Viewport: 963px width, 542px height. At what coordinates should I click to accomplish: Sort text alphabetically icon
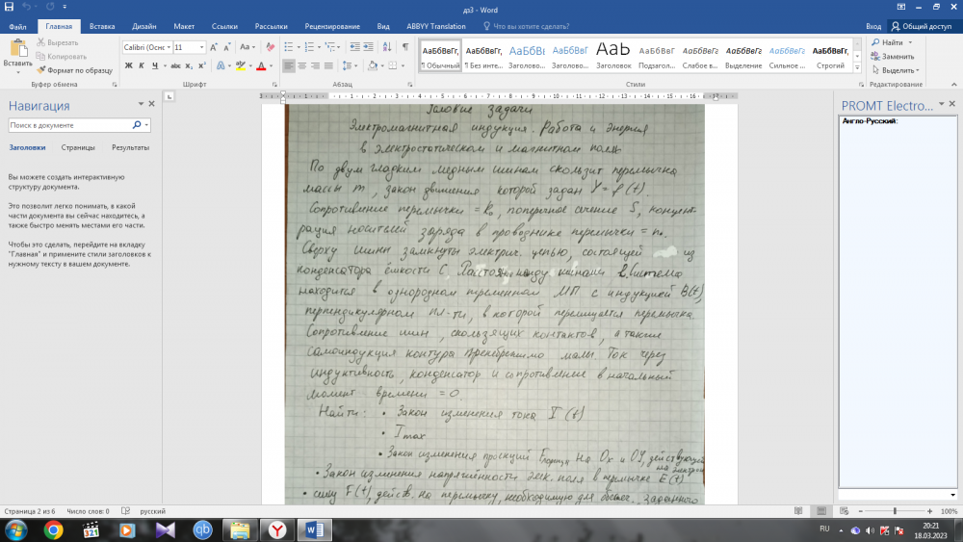[387, 47]
